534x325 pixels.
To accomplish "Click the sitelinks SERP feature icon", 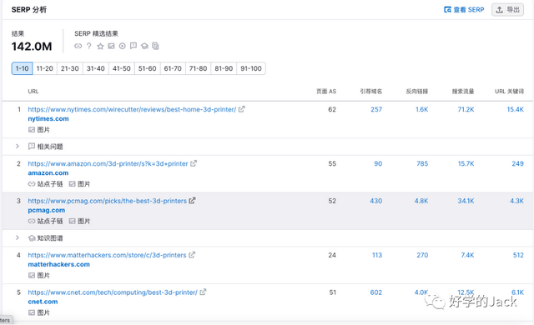I will pyautogui.click(x=78, y=46).
